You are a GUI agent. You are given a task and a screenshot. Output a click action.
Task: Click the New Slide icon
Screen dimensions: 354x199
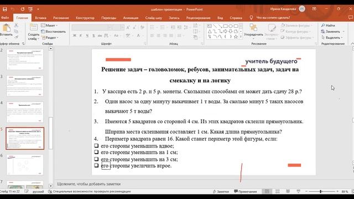click(x=33, y=28)
